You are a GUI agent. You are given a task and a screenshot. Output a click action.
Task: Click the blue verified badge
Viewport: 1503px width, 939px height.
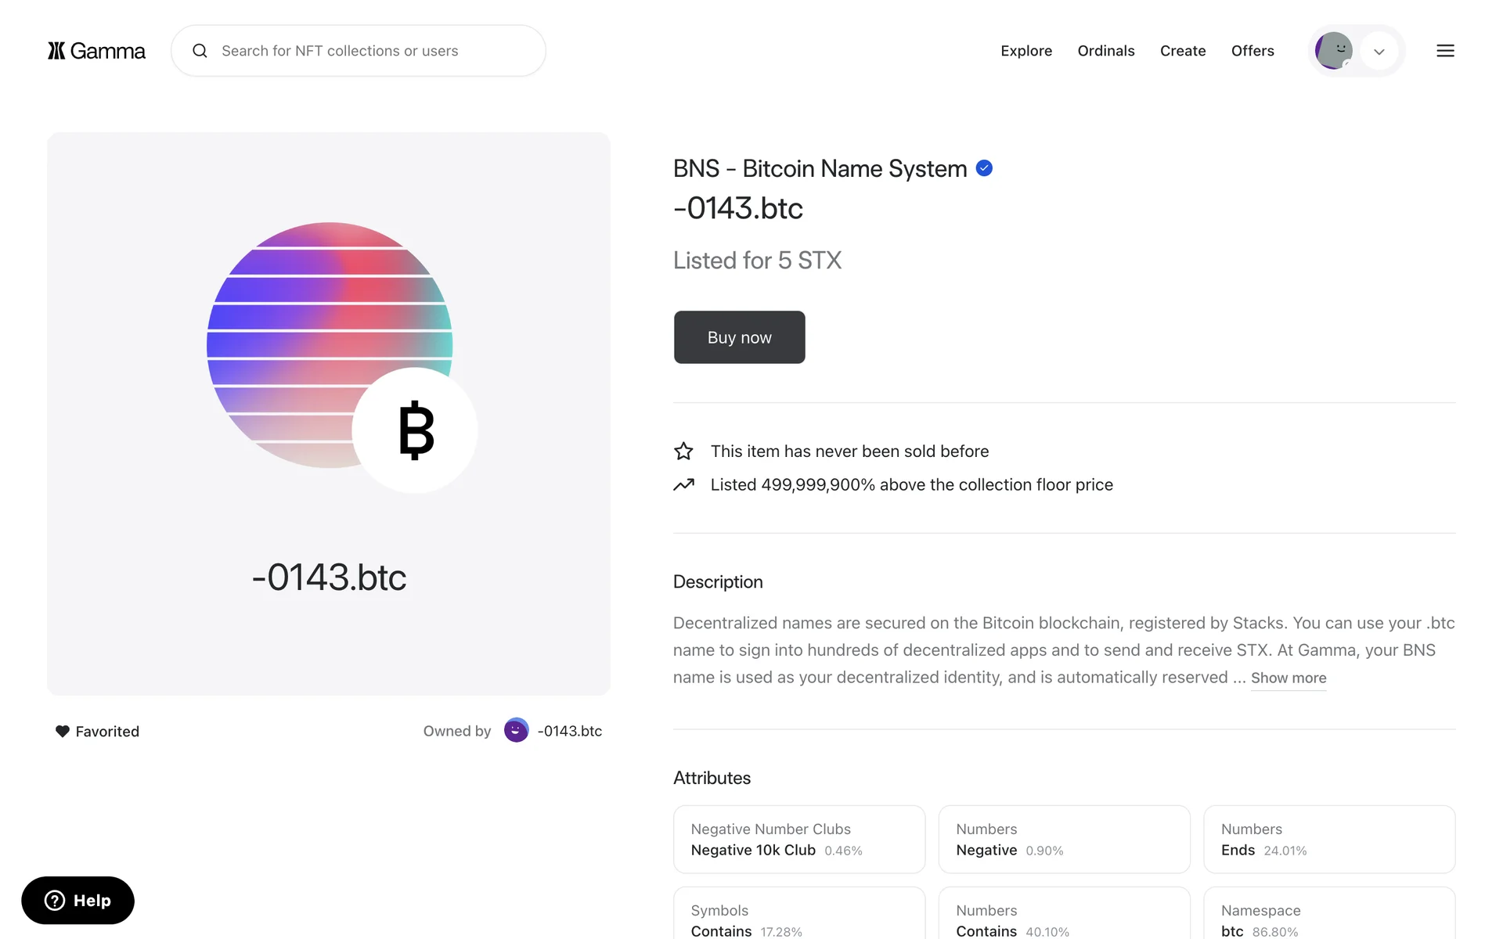(984, 168)
